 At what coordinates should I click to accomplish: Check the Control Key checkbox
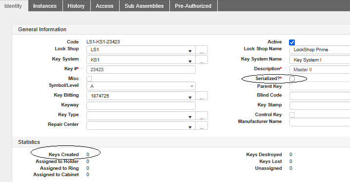(292, 115)
